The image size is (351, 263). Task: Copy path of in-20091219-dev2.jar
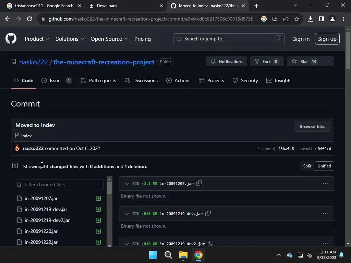tap(210, 243)
